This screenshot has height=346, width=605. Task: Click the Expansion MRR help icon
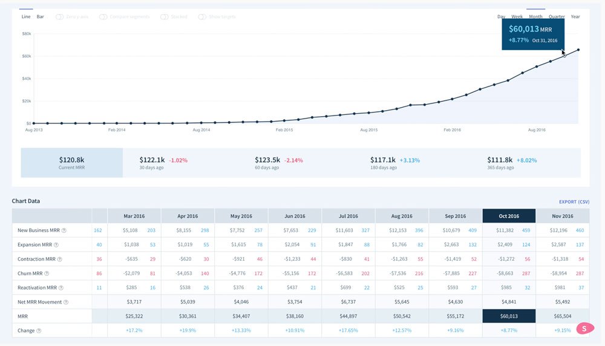(x=56, y=244)
